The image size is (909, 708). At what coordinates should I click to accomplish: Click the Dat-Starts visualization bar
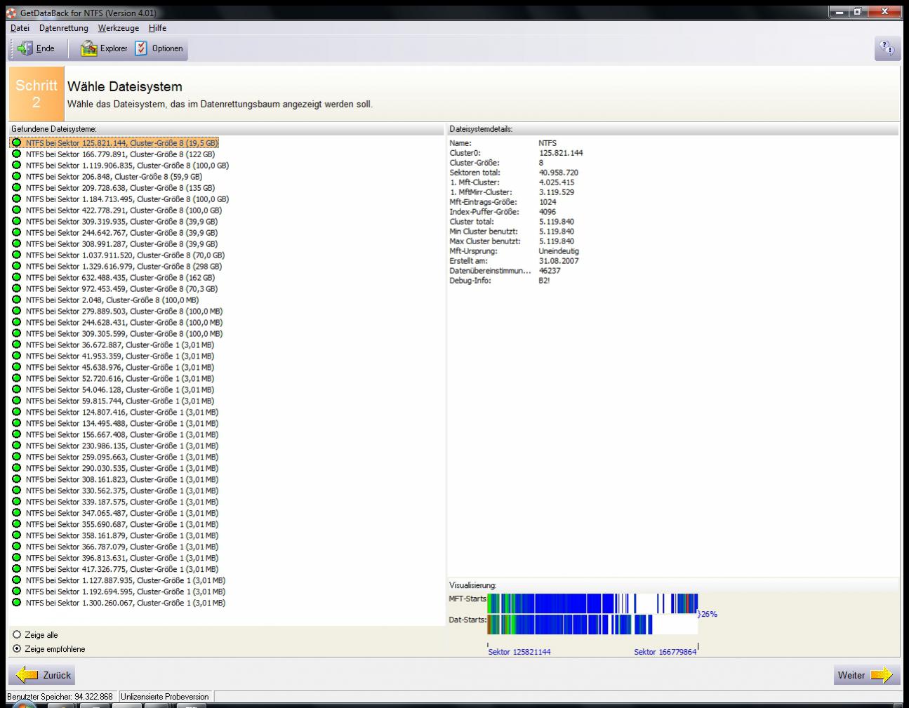(592, 624)
